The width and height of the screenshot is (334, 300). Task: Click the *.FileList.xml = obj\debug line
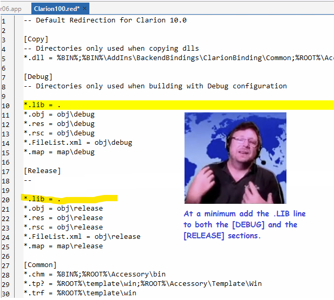click(78, 143)
